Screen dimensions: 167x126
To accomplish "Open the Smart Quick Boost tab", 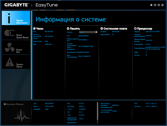I will (16, 33).
